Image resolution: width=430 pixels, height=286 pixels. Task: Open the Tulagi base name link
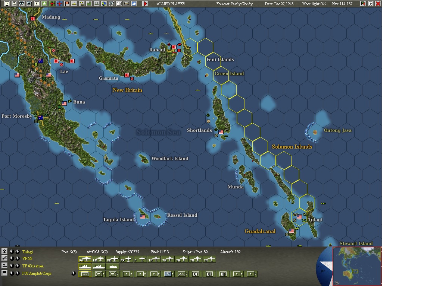27,252
